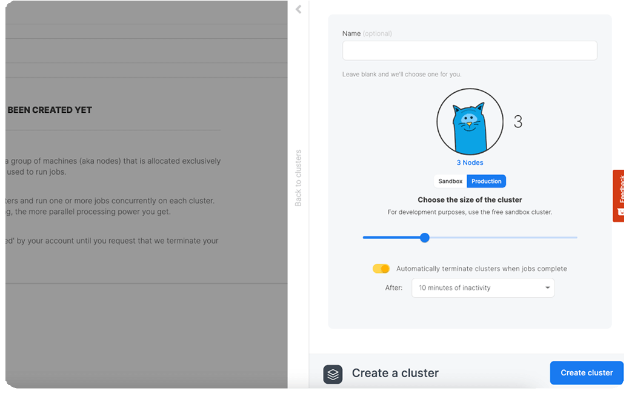629x399 pixels.
Task: Select the Production cluster mode
Action: (486, 181)
